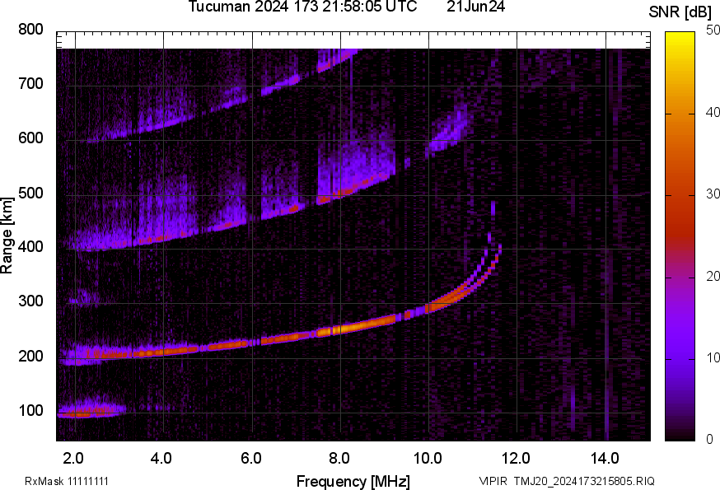720x490 pixels.
Task: Click the 'SNR [dB]' colorbar title
Action: pyautogui.click(x=680, y=12)
